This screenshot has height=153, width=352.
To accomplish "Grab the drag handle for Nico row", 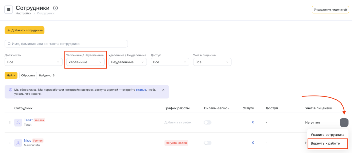I will point(9,143).
